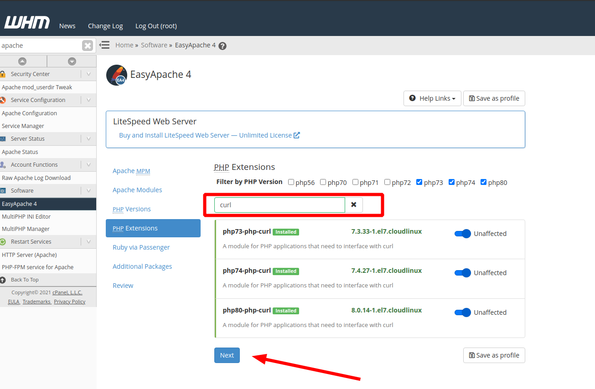The width and height of the screenshot is (595, 389).
Task: Enable the php56 version filter checkbox
Action: point(291,182)
